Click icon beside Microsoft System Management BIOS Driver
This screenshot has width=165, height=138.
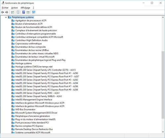[13, 113]
